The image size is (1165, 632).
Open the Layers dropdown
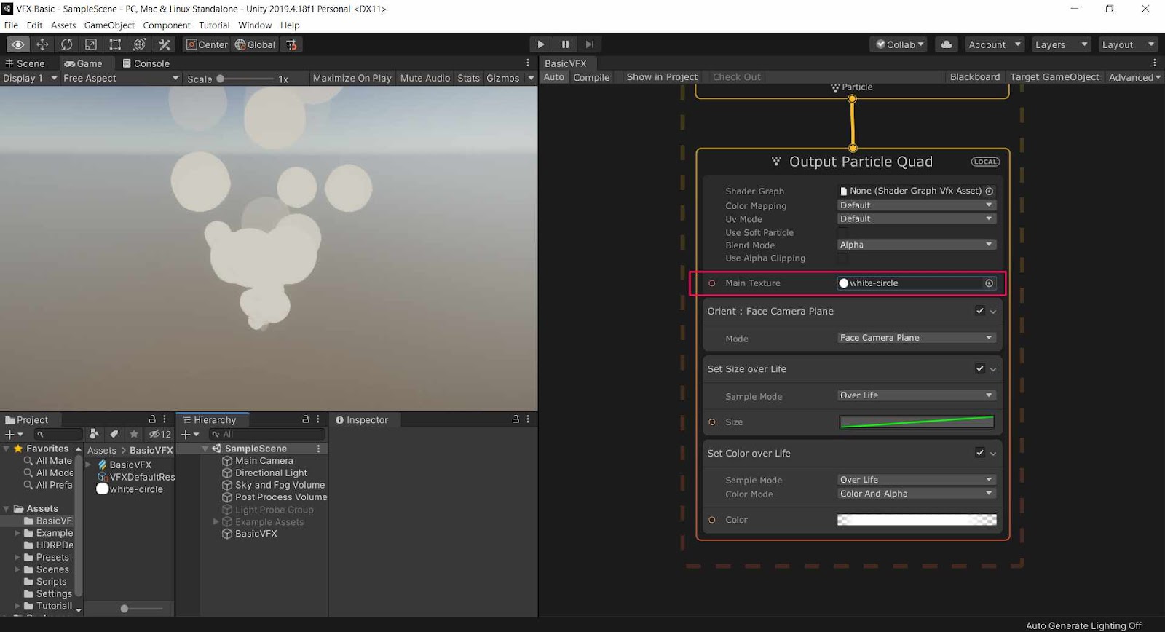pos(1060,44)
